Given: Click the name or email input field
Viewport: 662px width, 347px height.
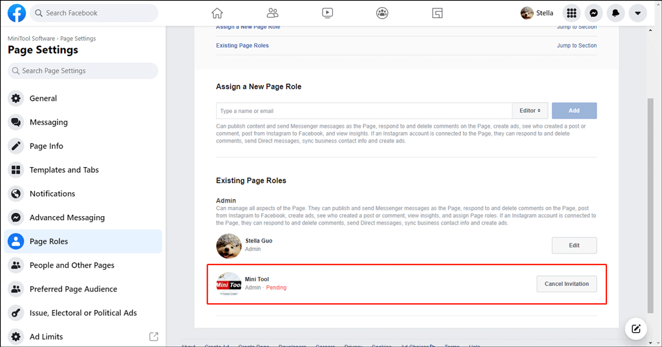Looking at the screenshot, I should pyautogui.click(x=363, y=111).
